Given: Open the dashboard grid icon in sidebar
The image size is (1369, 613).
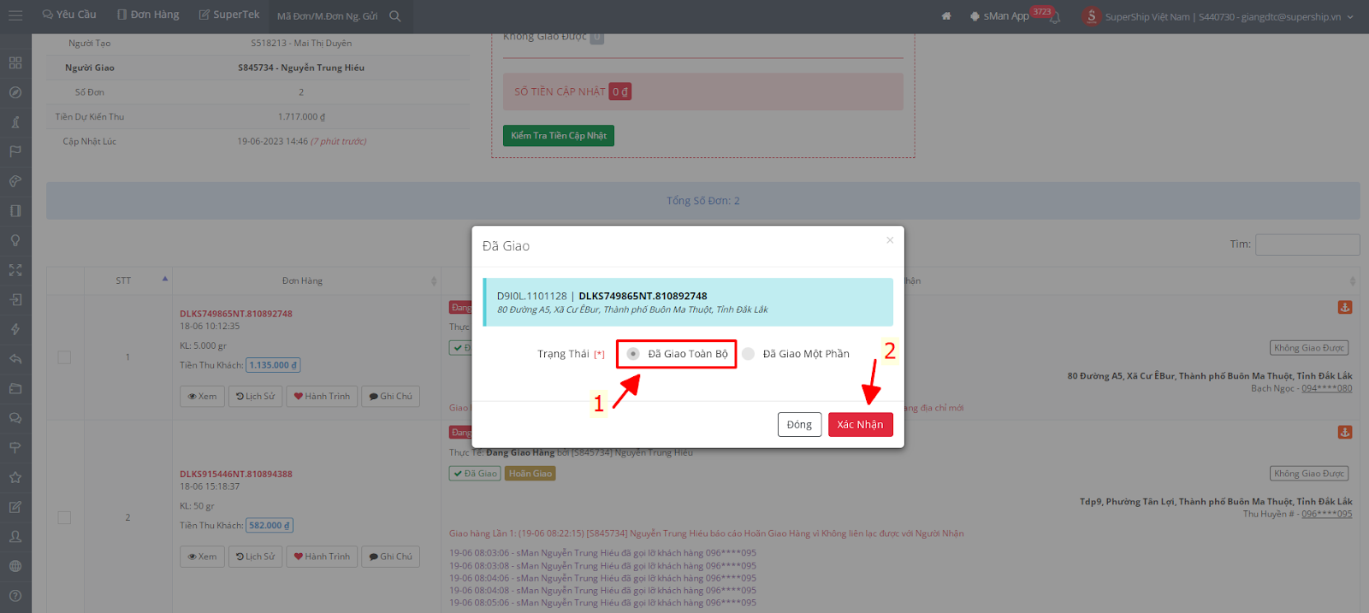Looking at the screenshot, I should pos(15,62).
